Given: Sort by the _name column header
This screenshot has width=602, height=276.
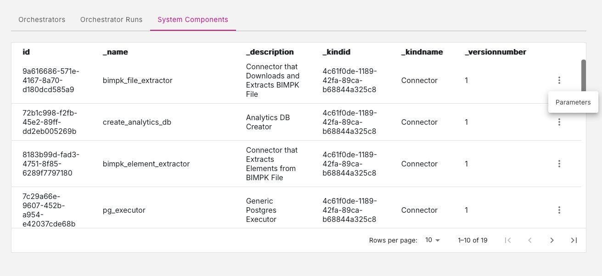Looking at the screenshot, I should 115,52.
